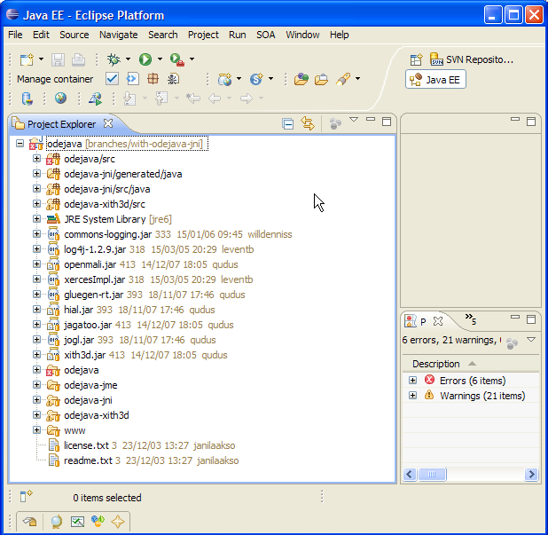
Task: Click the Problems scroll left arrow
Action: [x=410, y=475]
